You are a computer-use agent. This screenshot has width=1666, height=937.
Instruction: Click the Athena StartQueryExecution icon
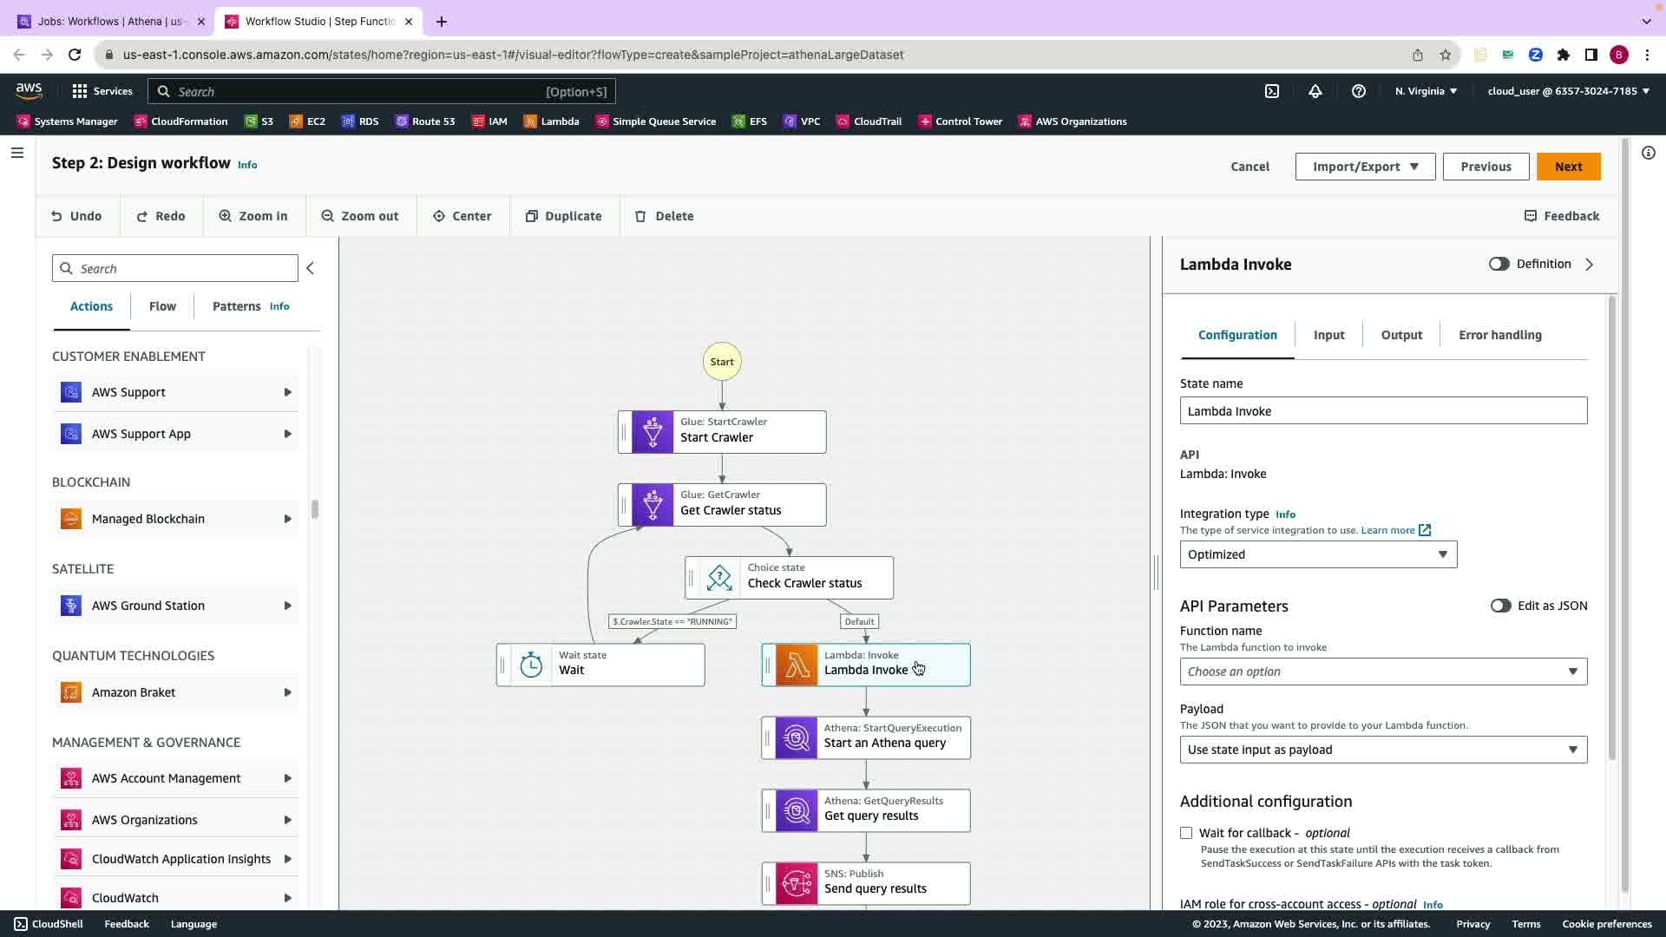[x=796, y=738]
